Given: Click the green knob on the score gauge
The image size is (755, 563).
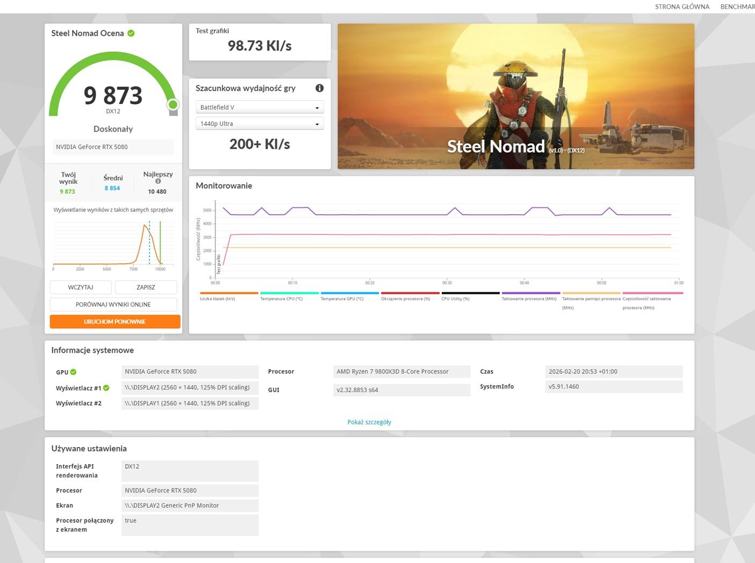Looking at the screenshot, I should (172, 104).
